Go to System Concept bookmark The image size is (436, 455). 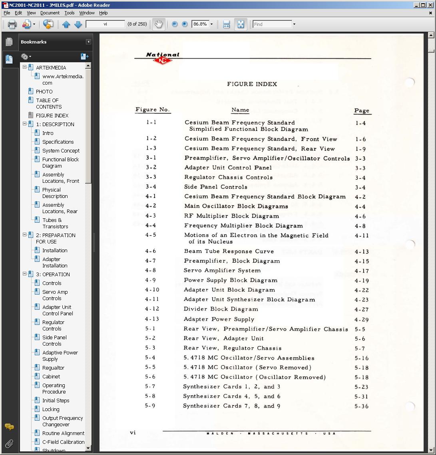click(61, 150)
